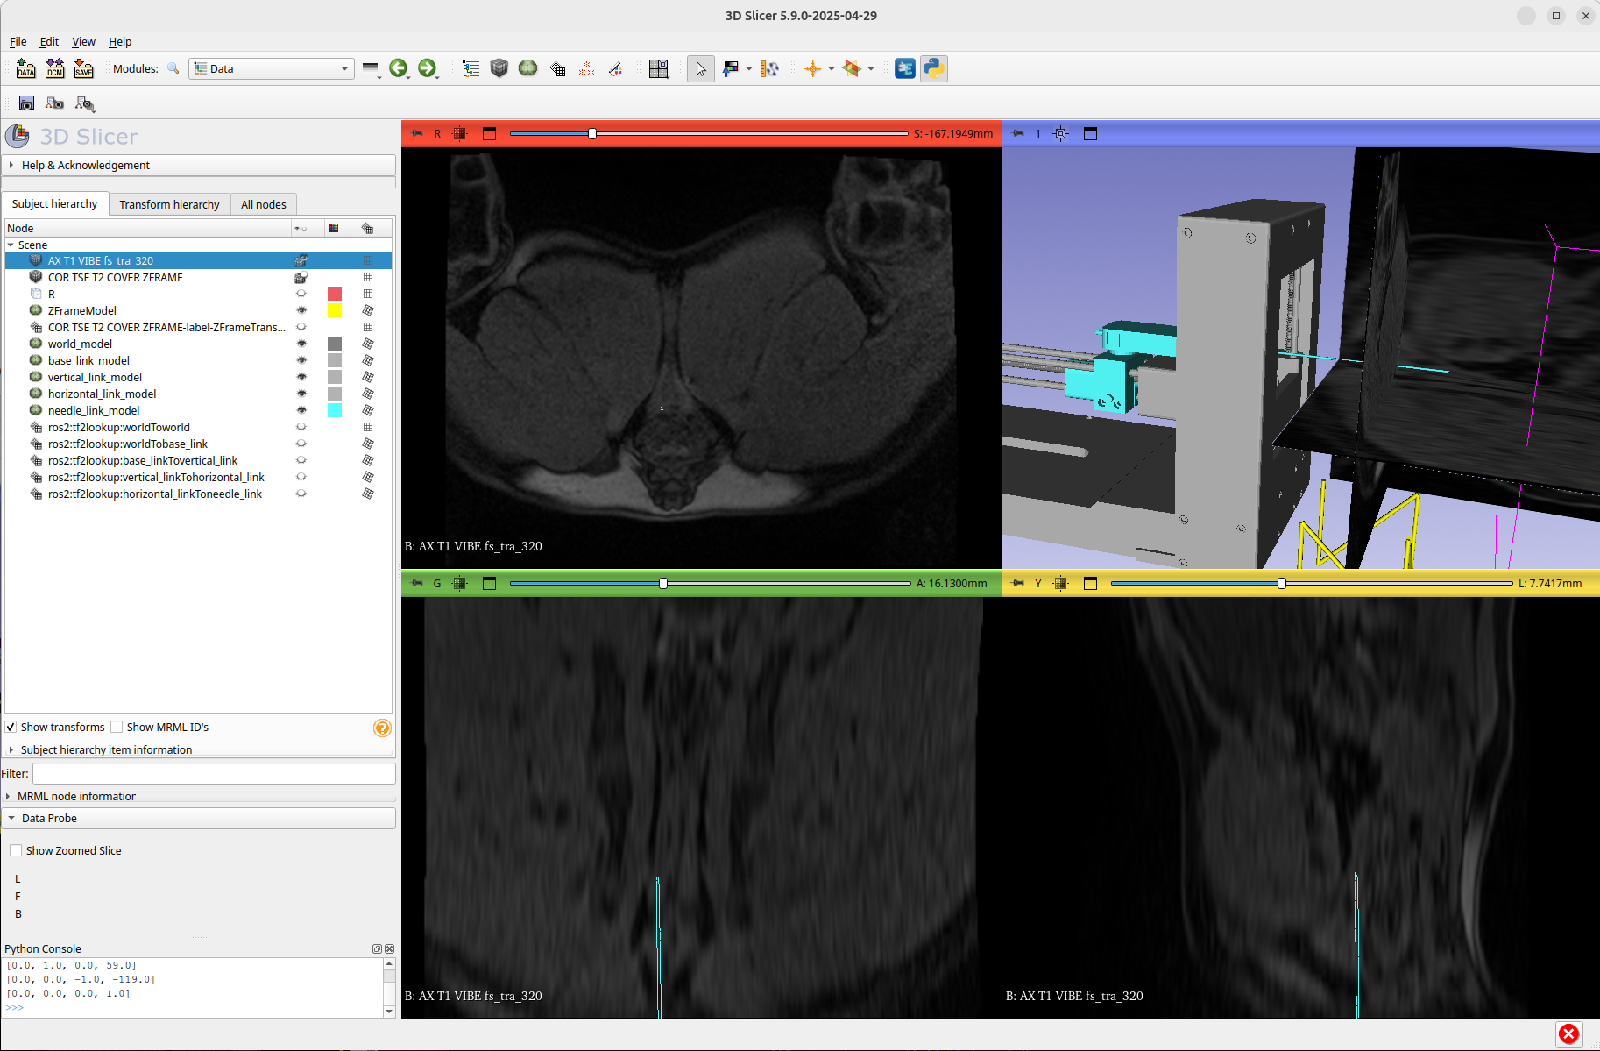This screenshot has height=1051, width=1600.
Task: Open the View menu
Action: pyautogui.click(x=83, y=42)
